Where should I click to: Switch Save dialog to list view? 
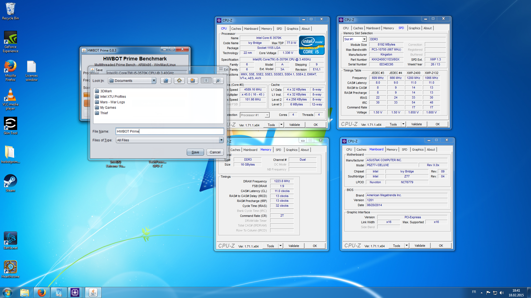pos(206,81)
